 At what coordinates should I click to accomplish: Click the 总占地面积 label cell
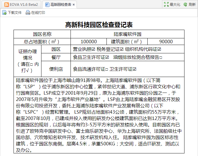coord(42,42)
